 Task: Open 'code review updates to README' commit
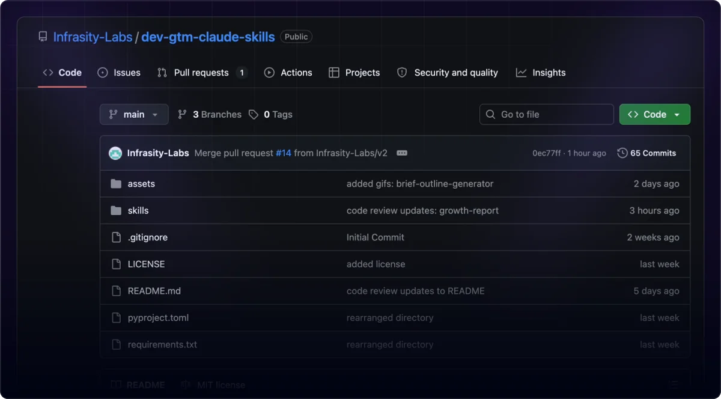tap(416, 291)
